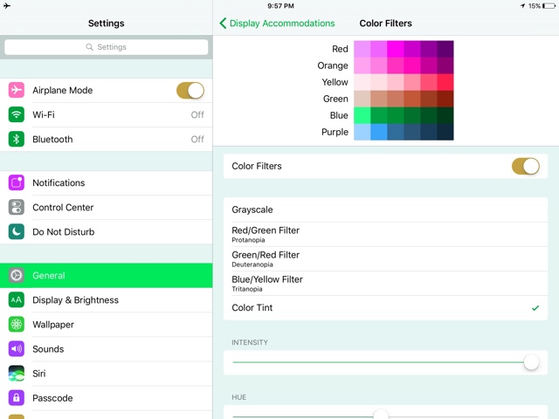Open Display & Brightness settings
The width and height of the screenshot is (559, 419).
(107, 300)
